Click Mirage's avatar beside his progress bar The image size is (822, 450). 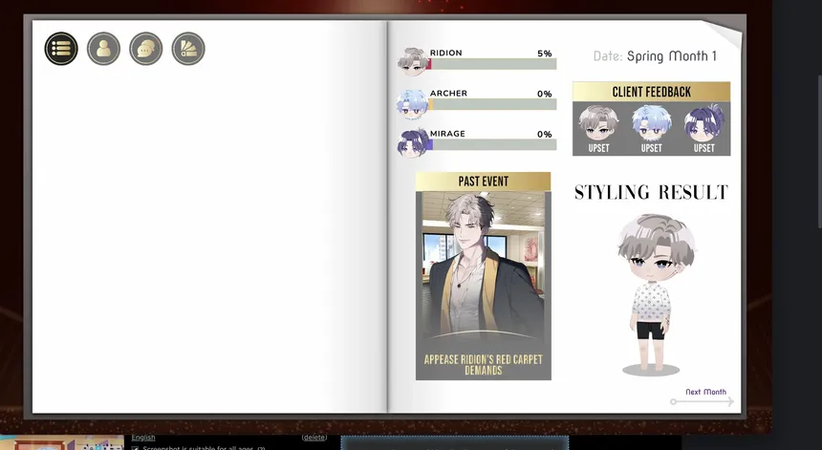[413, 143]
